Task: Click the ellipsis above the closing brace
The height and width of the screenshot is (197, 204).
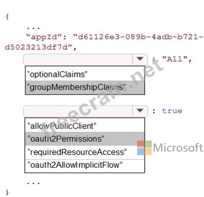Action: [33, 183]
